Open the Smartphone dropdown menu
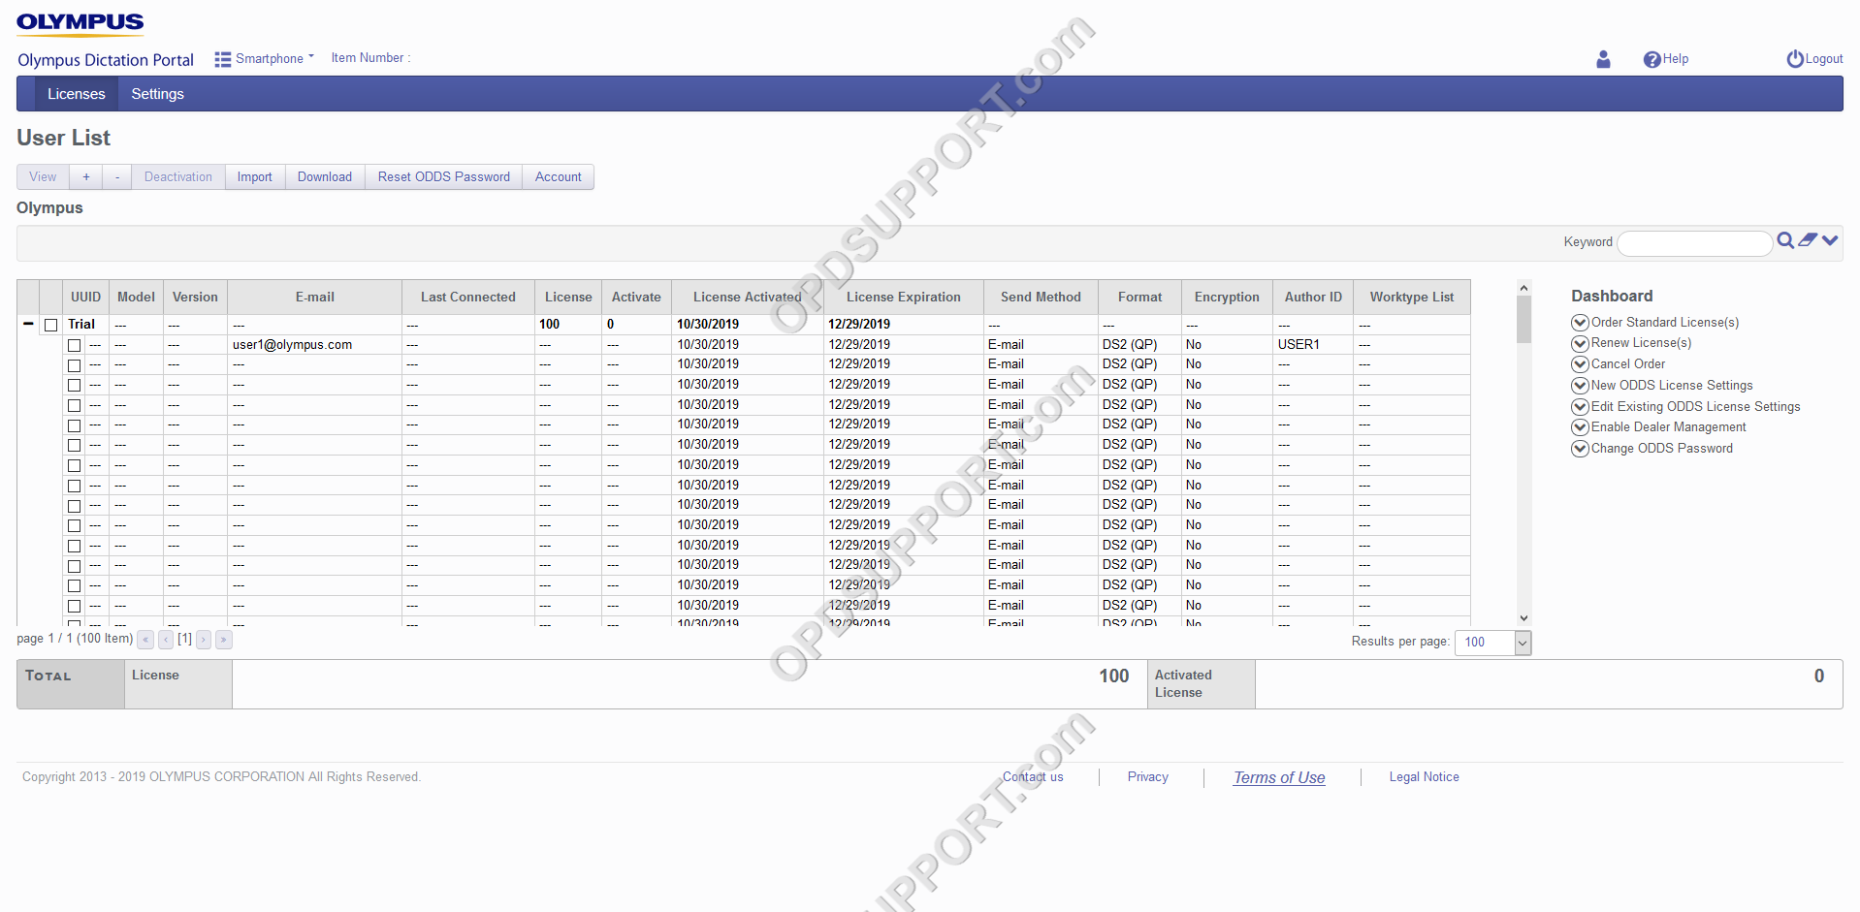Viewport: 1860px width, 912px height. pos(274,59)
